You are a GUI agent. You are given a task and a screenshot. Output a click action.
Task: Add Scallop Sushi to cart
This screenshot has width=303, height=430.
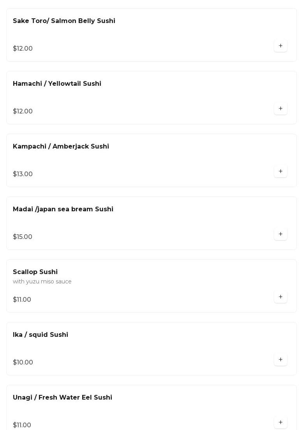(280, 297)
